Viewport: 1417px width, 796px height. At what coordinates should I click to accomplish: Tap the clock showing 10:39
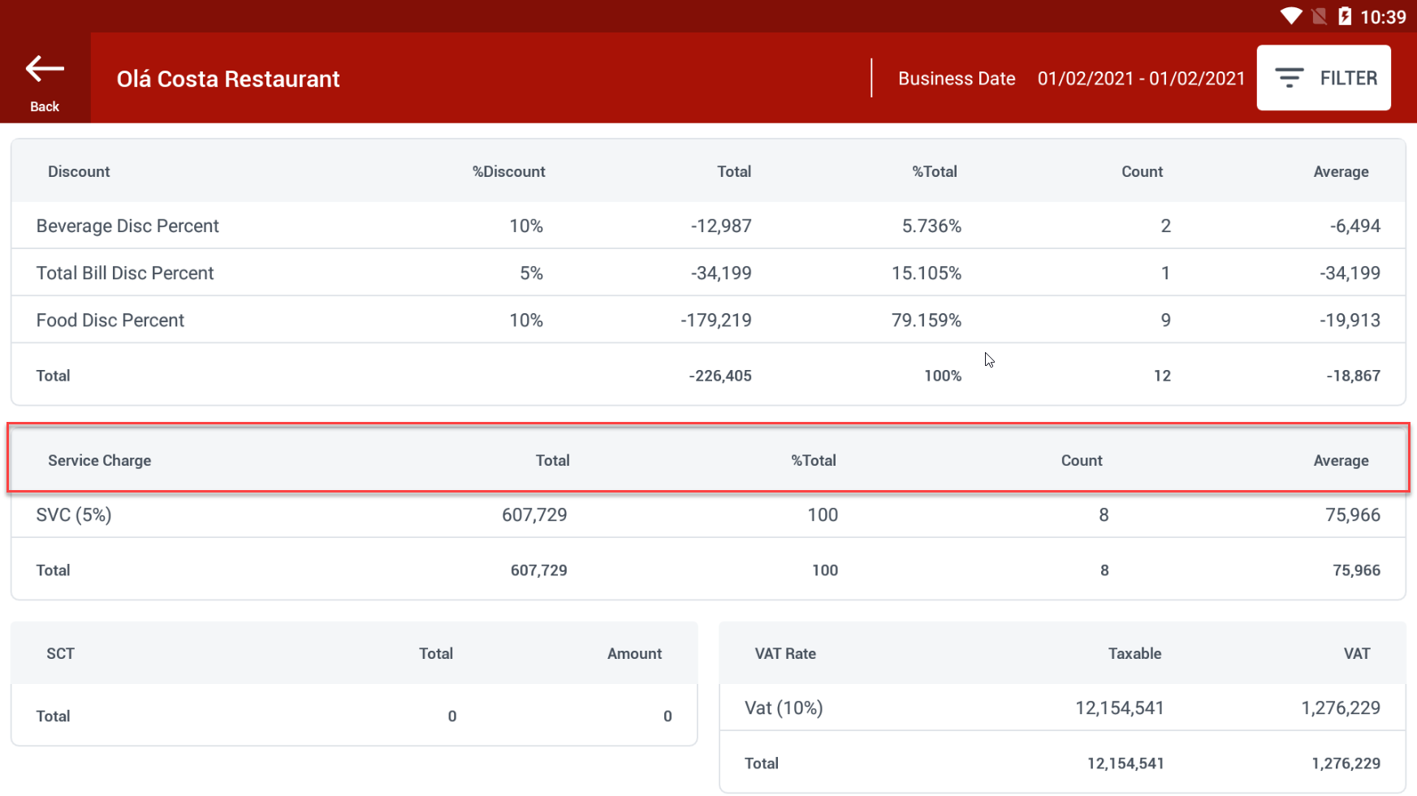click(x=1382, y=17)
